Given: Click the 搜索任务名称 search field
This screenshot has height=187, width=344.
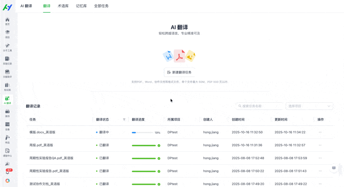Looking at the screenshot, I should coord(260,106).
